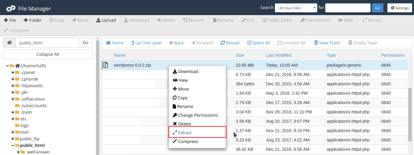Click the Unselect All checkbox
The image size is (414, 155).
click(279, 43)
